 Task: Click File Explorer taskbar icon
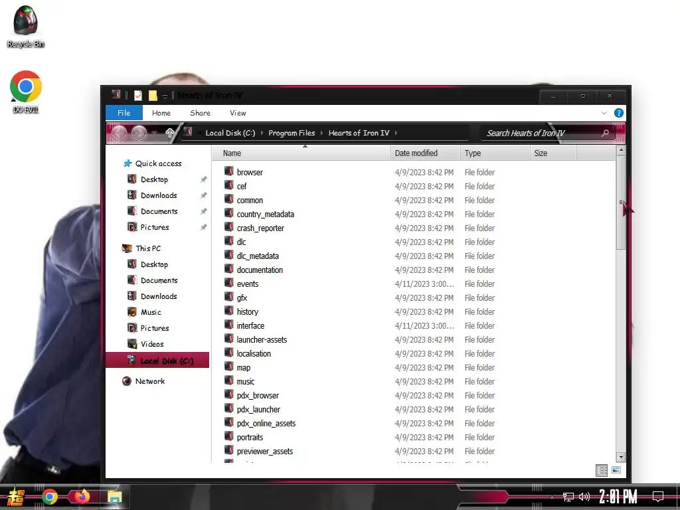(114, 497)
